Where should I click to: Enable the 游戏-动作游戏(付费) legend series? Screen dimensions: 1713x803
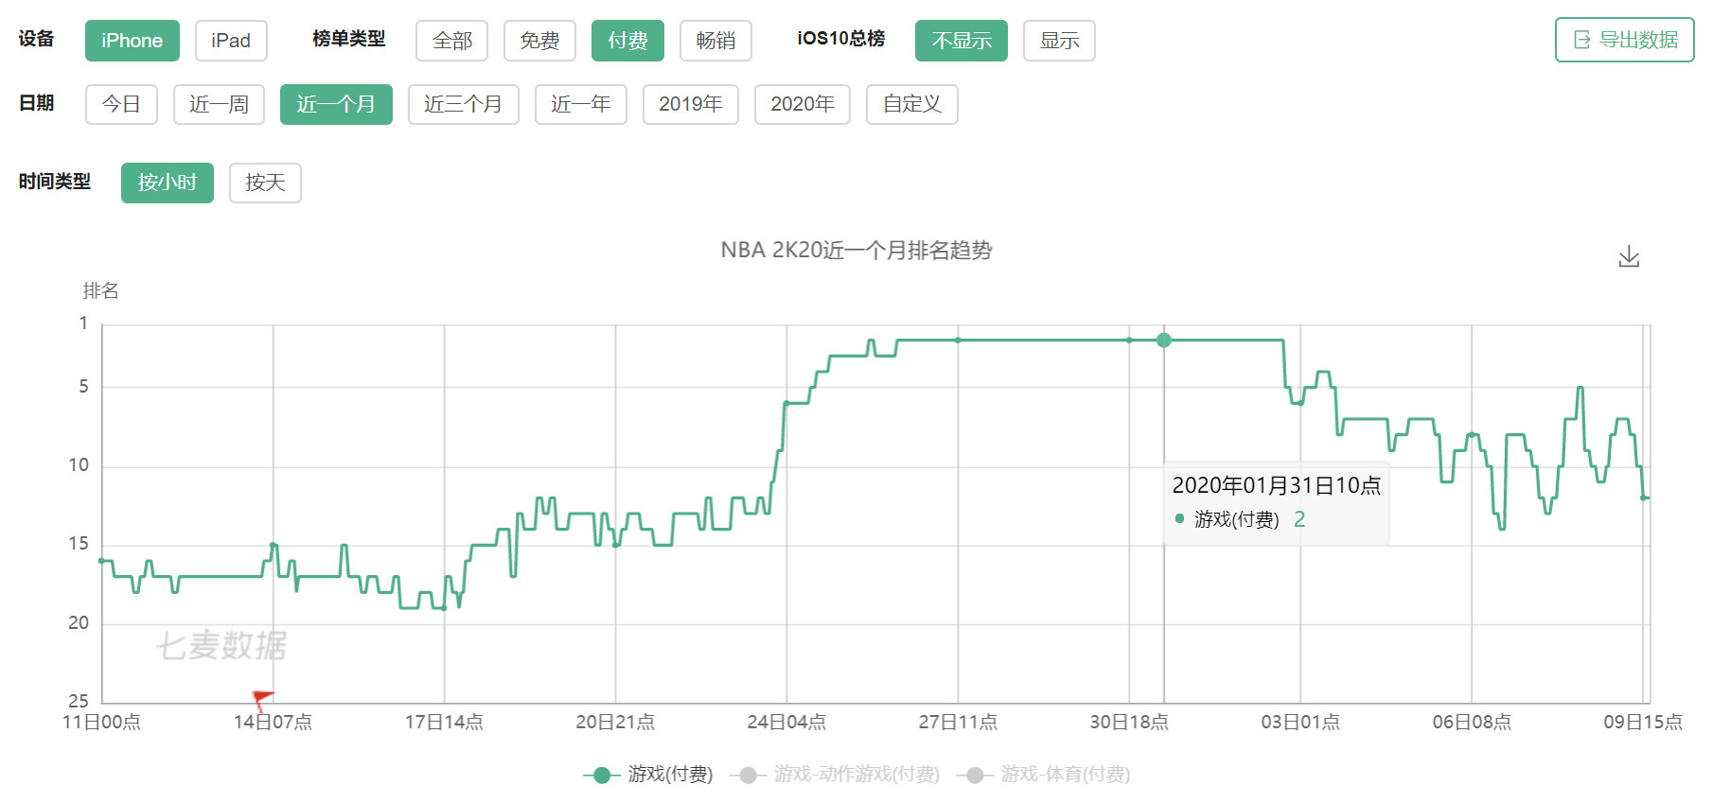point(839,775)
